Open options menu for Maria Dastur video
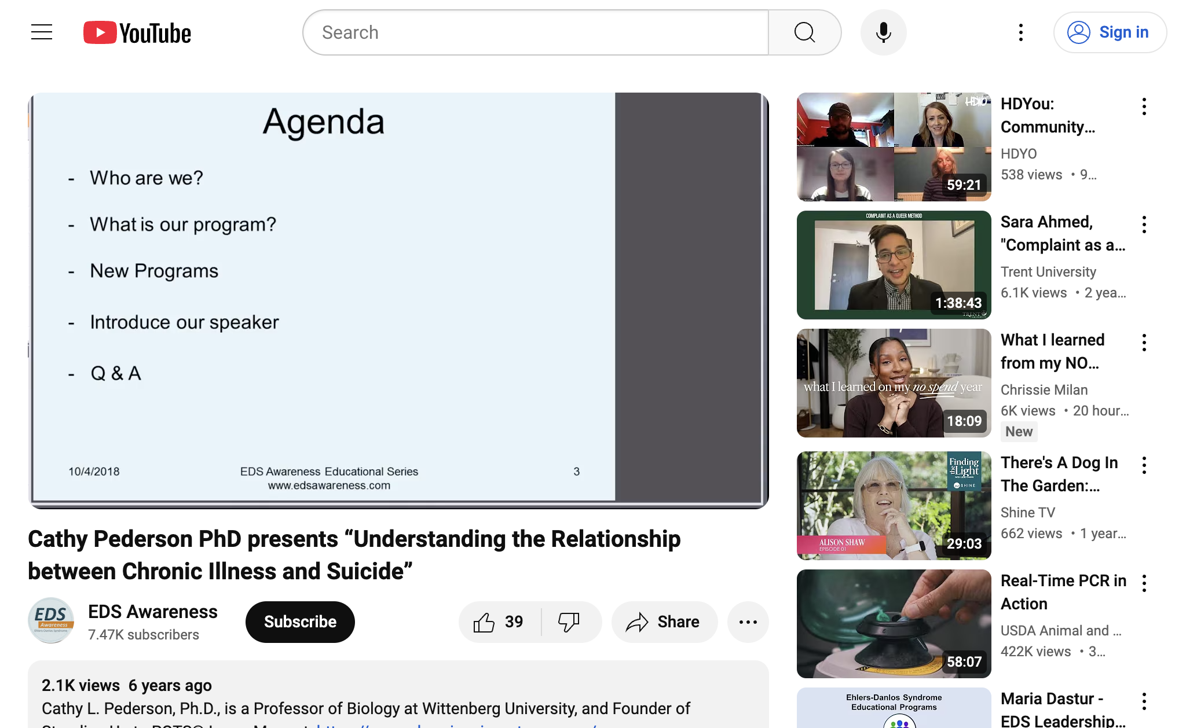The image size is (1186, 728). [1144, 701]
